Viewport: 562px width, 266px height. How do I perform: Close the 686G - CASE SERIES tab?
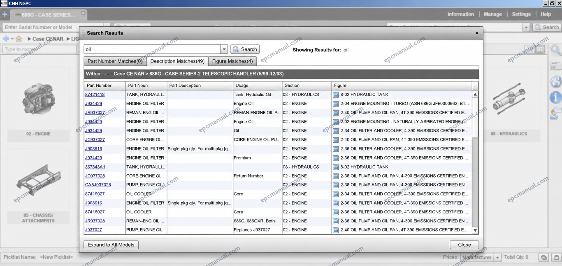click(83, 13)
